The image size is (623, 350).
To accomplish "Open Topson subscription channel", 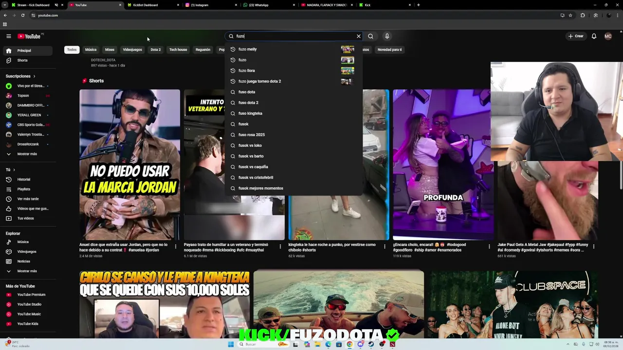I will [x=28, y=96].
